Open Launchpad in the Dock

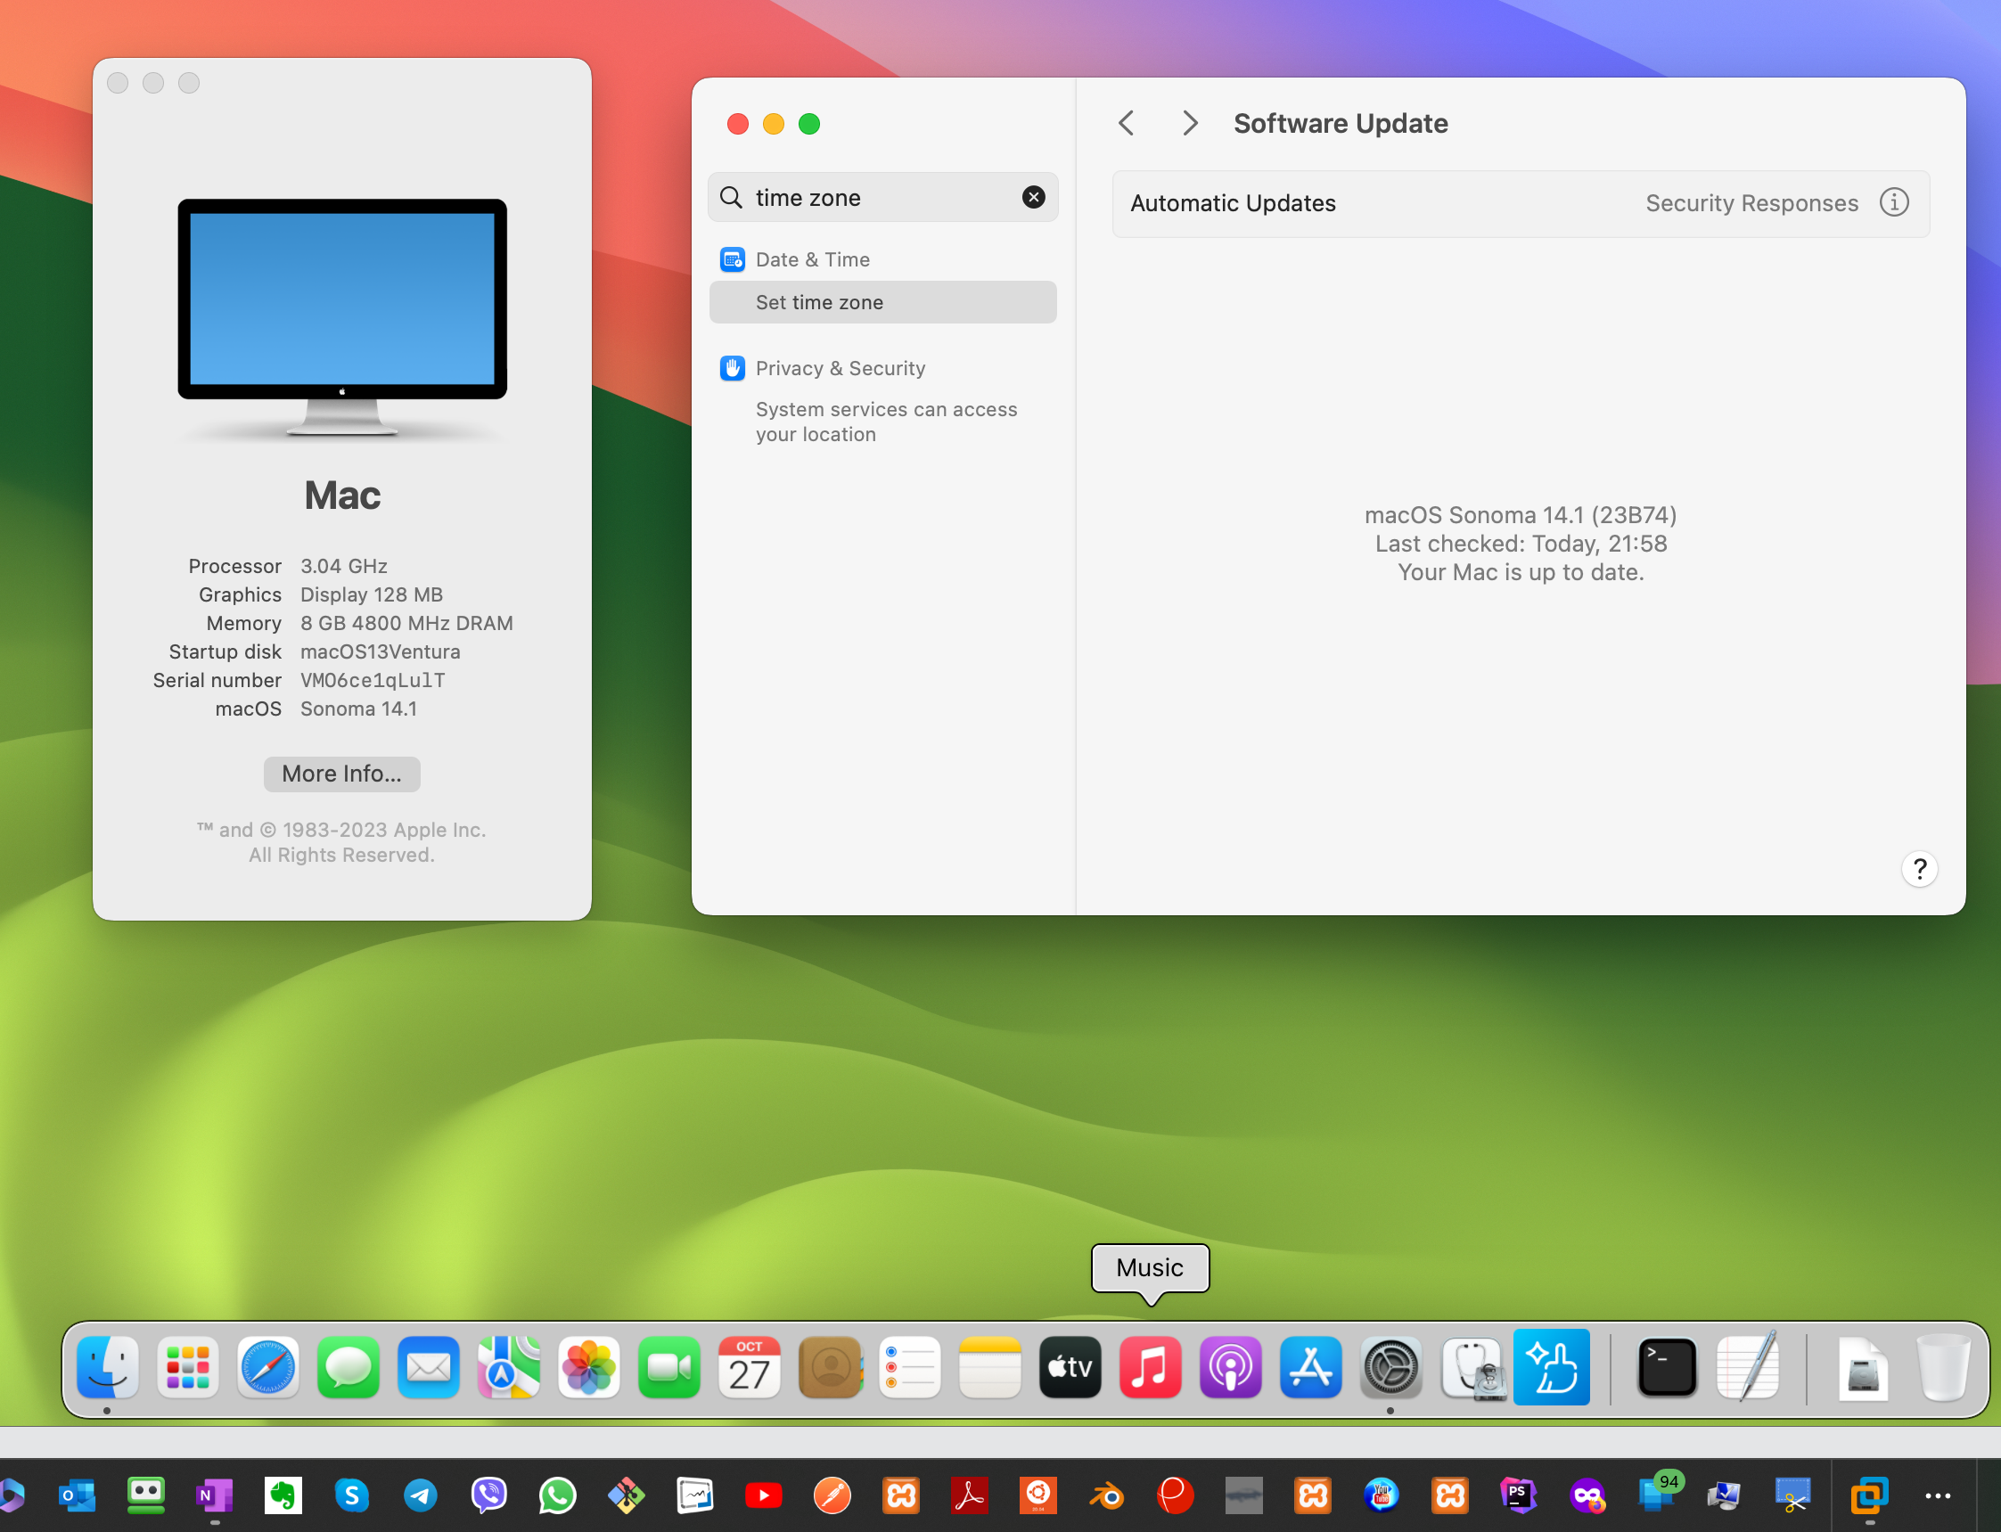tap(188, 1367)
